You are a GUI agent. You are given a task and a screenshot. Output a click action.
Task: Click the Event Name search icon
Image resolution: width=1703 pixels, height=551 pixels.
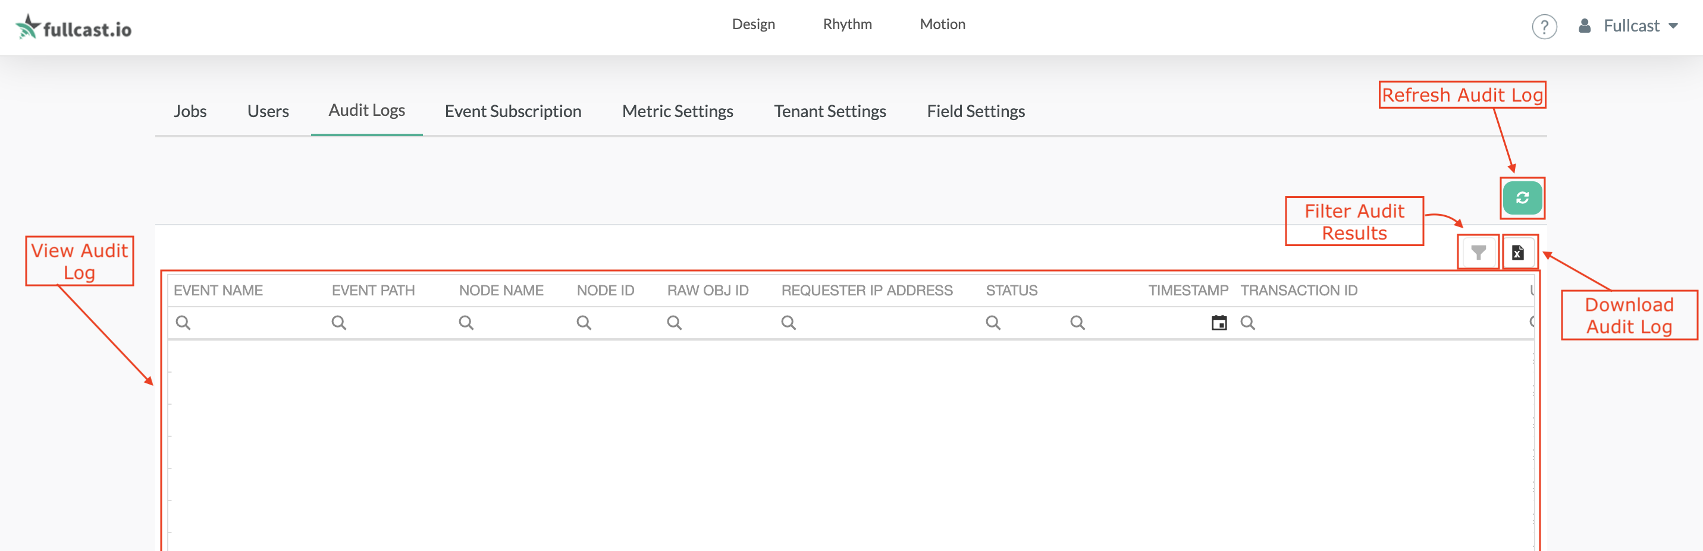pos(183,323)
